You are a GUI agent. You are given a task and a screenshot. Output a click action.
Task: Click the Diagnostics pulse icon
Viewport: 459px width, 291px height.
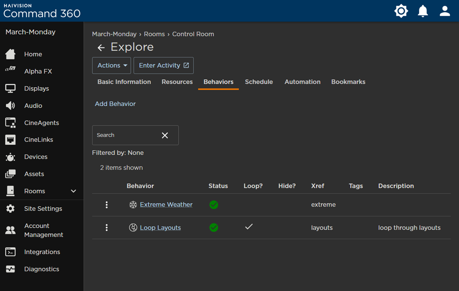[x=10, y=269]
